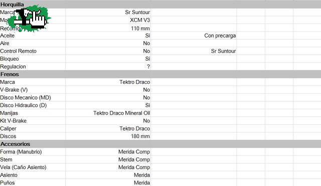Select the Horquilla section header row
This screenshot has height=186, width=321.
point(160,4)
